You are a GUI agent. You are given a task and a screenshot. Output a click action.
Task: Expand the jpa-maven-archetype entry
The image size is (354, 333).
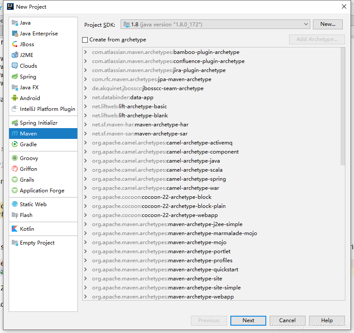click(x=85, y=79)
